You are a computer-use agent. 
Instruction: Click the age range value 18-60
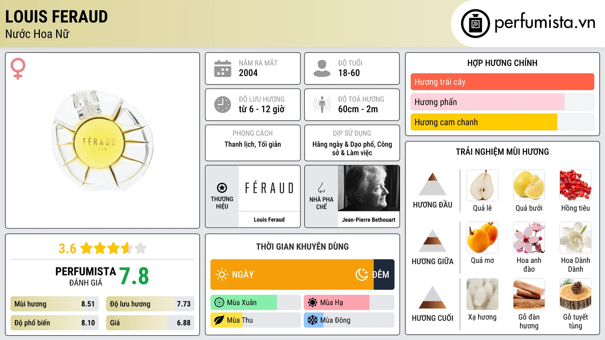[349, 73]
